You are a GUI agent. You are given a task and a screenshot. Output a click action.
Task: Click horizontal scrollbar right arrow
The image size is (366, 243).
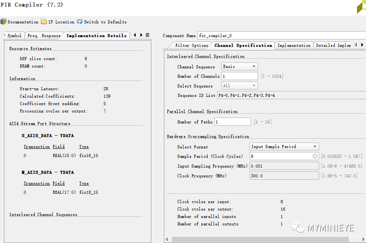363,239
